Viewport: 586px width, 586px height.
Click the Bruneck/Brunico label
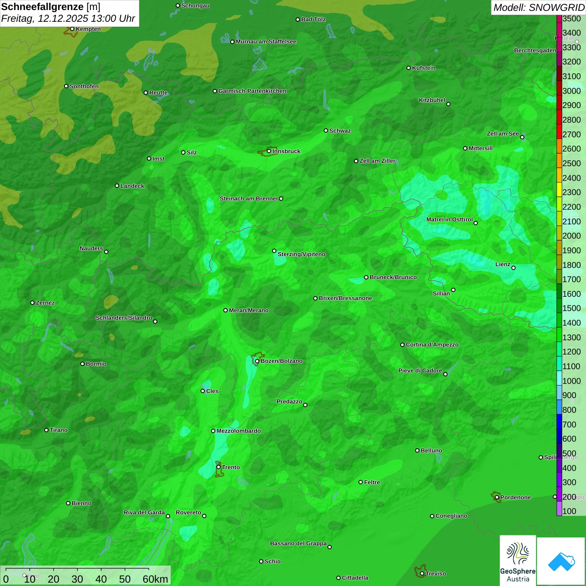[x=393, y=277]
